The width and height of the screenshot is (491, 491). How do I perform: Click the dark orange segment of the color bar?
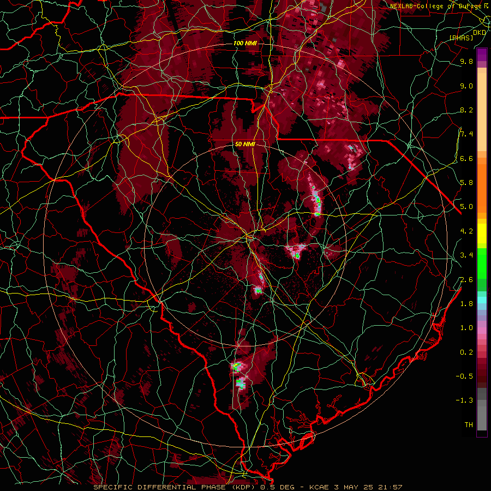pos(482,188)
